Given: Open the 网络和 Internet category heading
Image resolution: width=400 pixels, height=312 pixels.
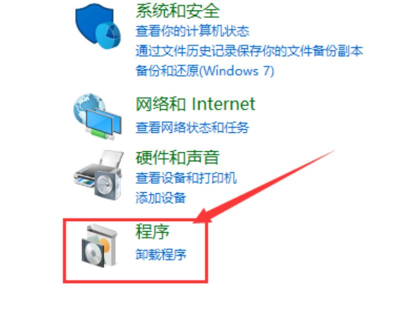Looking at the screenshot, I should 195,104.
